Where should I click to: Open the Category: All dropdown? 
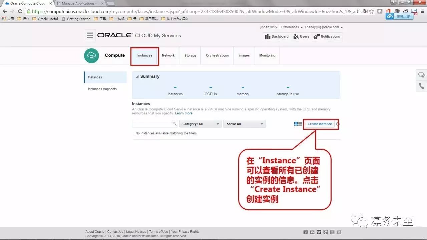point(200,124)
